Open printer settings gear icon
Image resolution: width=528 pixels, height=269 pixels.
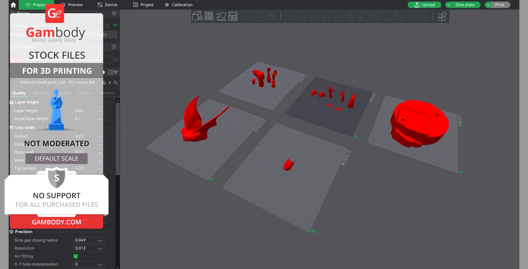pos(114,13)
